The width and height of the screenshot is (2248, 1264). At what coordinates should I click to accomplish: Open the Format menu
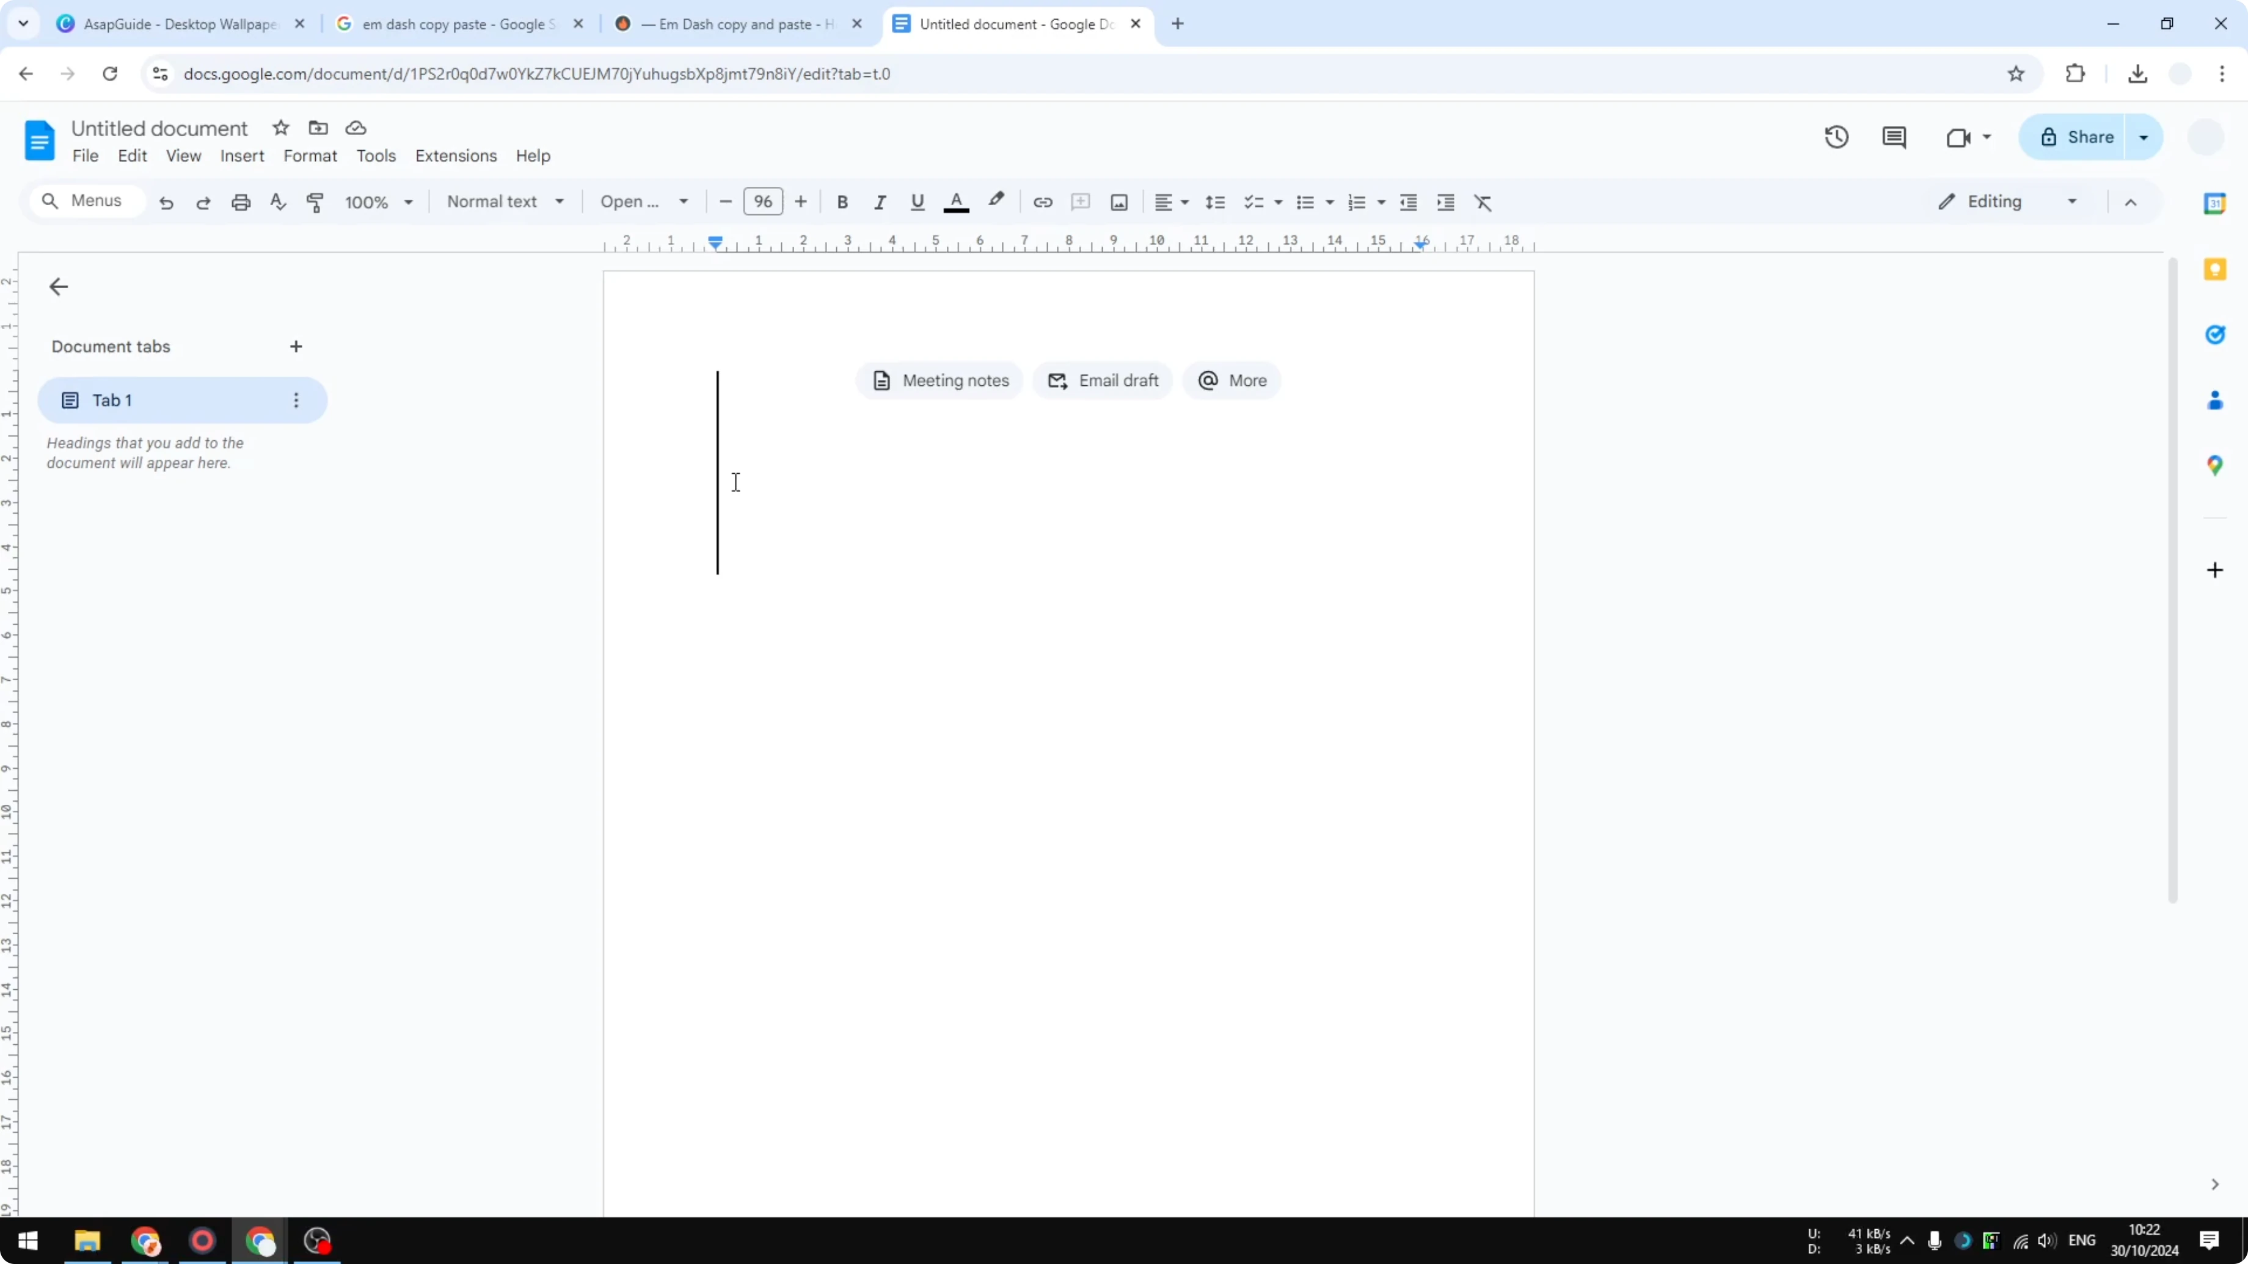click(311, 156)
